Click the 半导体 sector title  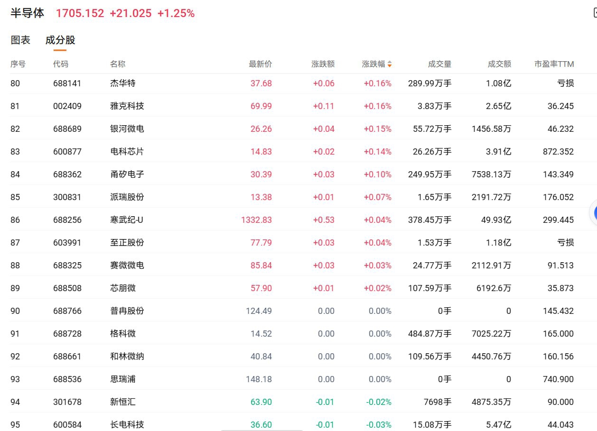(28, 13)
